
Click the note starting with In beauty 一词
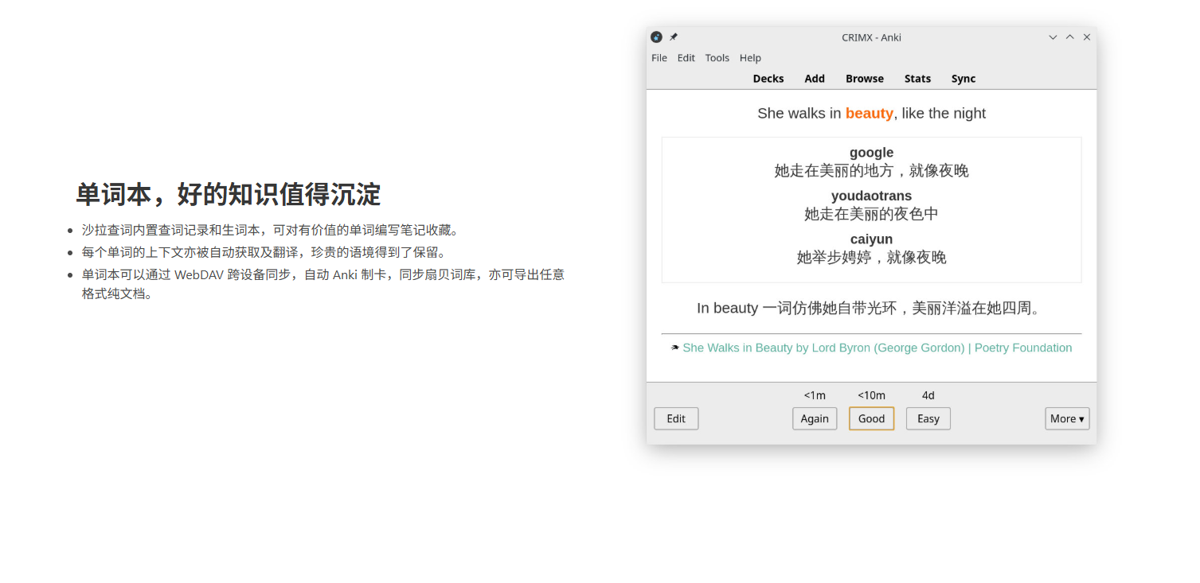pos(871,308)
